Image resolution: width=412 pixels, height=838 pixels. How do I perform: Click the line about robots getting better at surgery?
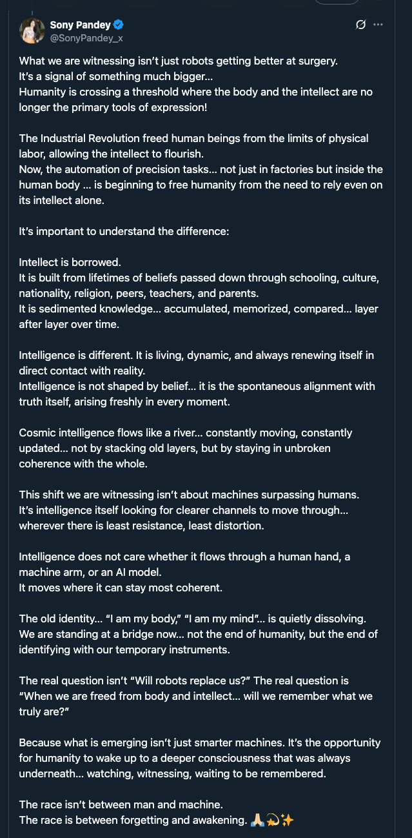[178, 61]
